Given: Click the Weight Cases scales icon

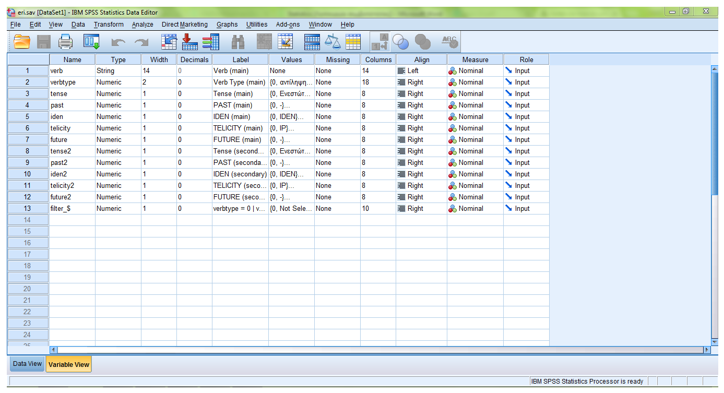Looking at the screenshot, I should [x=332, y=42].
